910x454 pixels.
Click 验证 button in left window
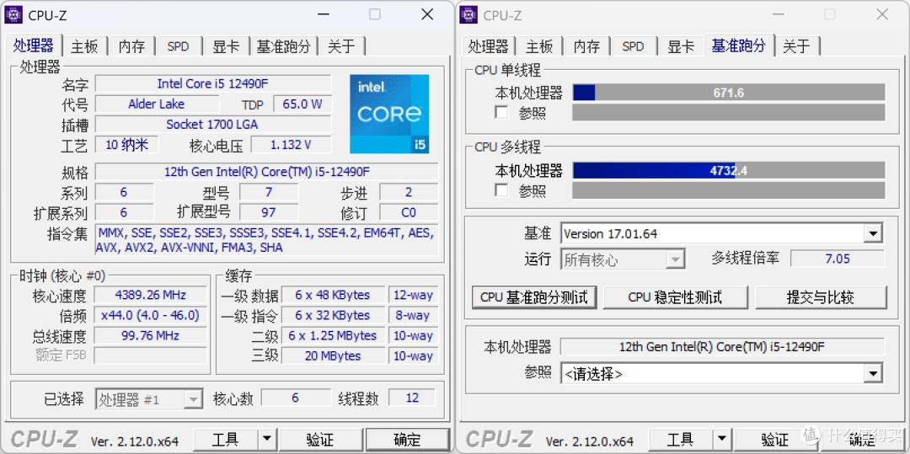tap(319, 439)
